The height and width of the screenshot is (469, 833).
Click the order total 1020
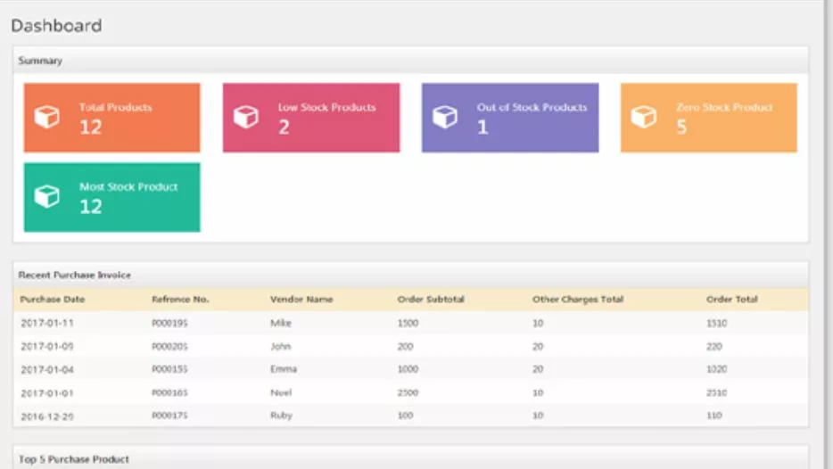[717, 369]
